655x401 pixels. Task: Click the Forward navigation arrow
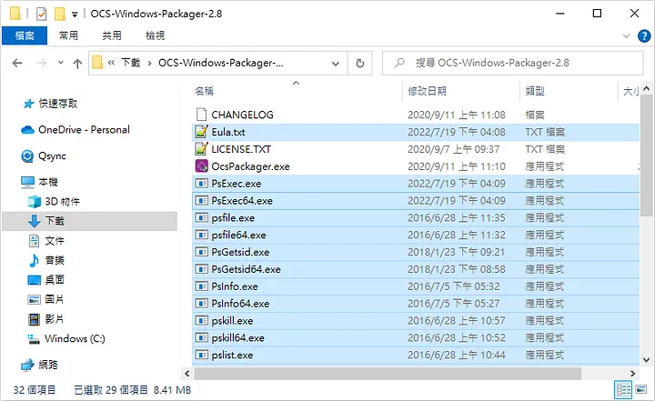41,63
